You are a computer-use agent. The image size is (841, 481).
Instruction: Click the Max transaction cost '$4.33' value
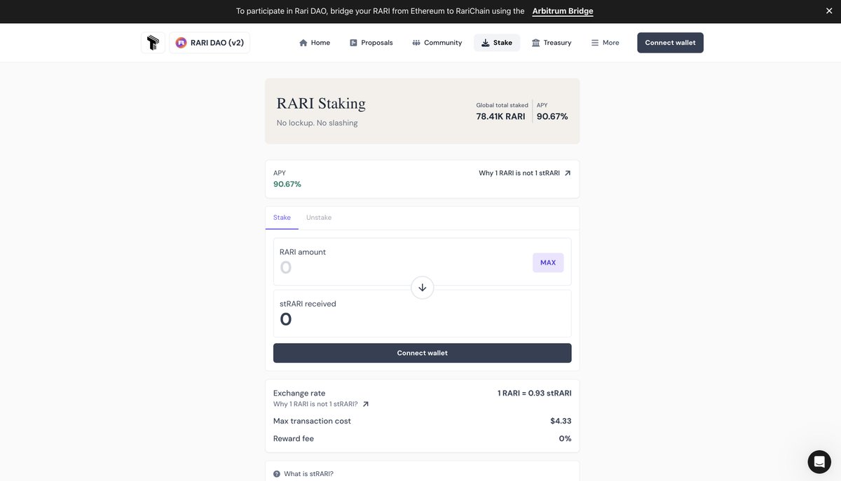tap(561, 421)
